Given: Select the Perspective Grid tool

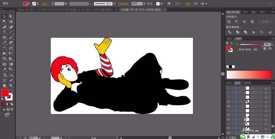Looking at the screenshot, I should coord(11,59).
